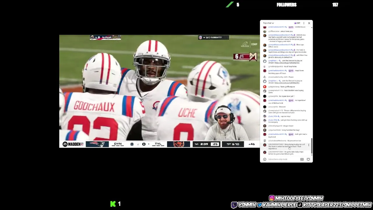Click the green slash icon at top
Viewport: 373px width, 210px height.
pyautogui.click(x=230, y=4)
